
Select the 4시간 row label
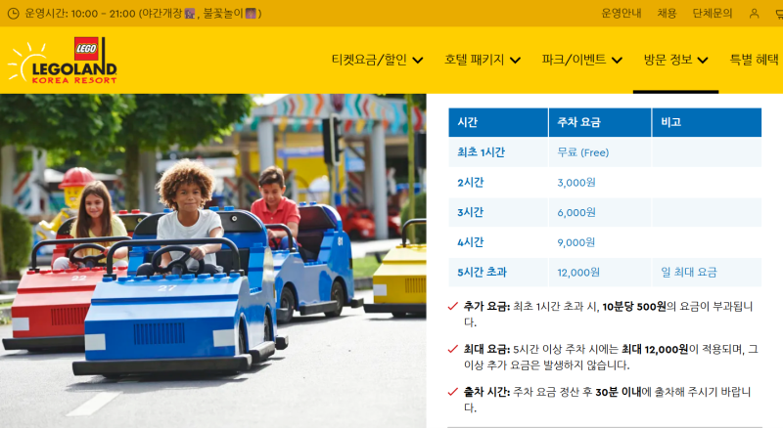pyautogui.click(x=471, y=242)
